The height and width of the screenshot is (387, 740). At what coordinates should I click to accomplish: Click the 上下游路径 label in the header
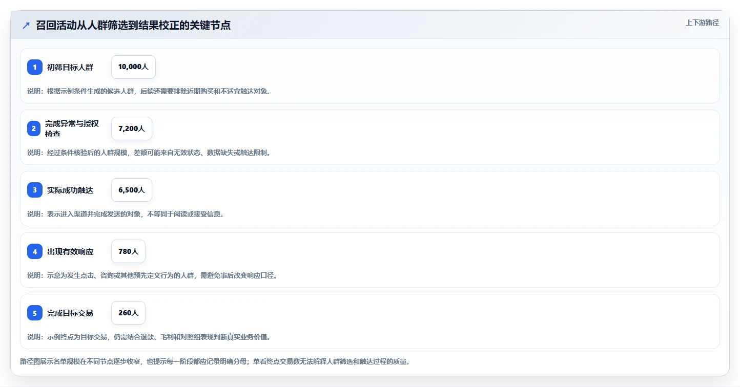coord(703,23)
